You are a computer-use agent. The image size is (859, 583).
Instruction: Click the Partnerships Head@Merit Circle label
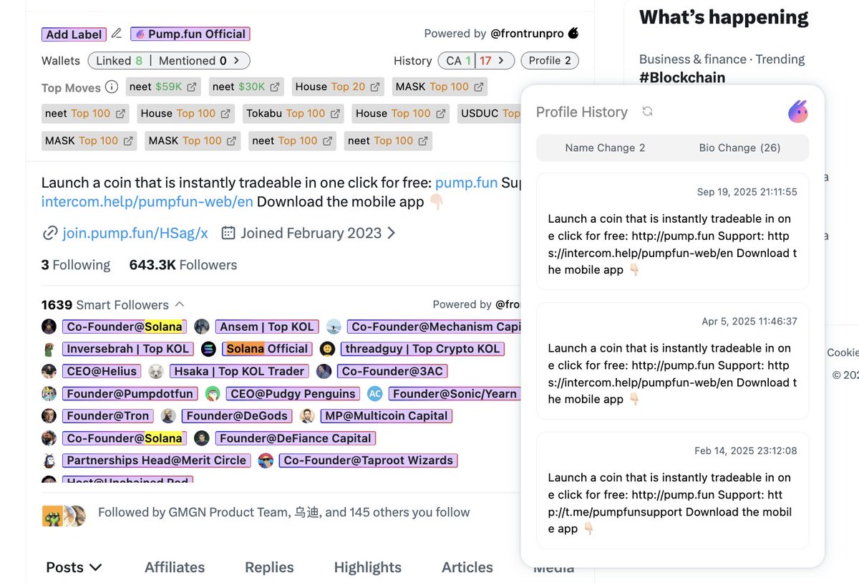pyautogui.click(x=156, y=460)
